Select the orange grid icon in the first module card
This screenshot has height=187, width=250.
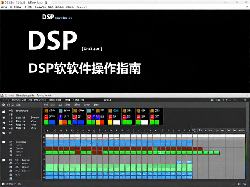(x=46, y=111)
